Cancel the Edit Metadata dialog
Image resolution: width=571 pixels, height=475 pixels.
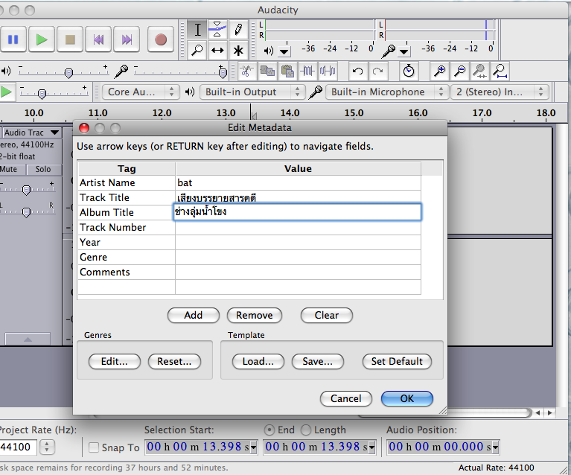coord(346,398)
